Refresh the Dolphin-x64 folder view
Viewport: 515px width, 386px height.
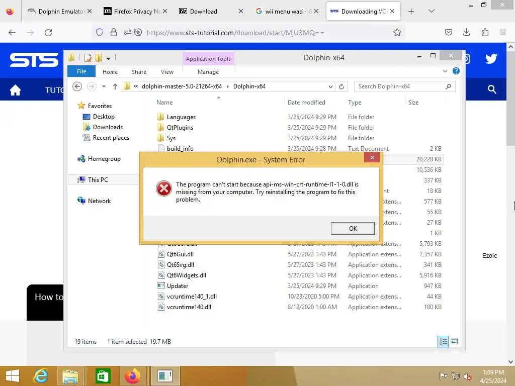pos(341,86)
